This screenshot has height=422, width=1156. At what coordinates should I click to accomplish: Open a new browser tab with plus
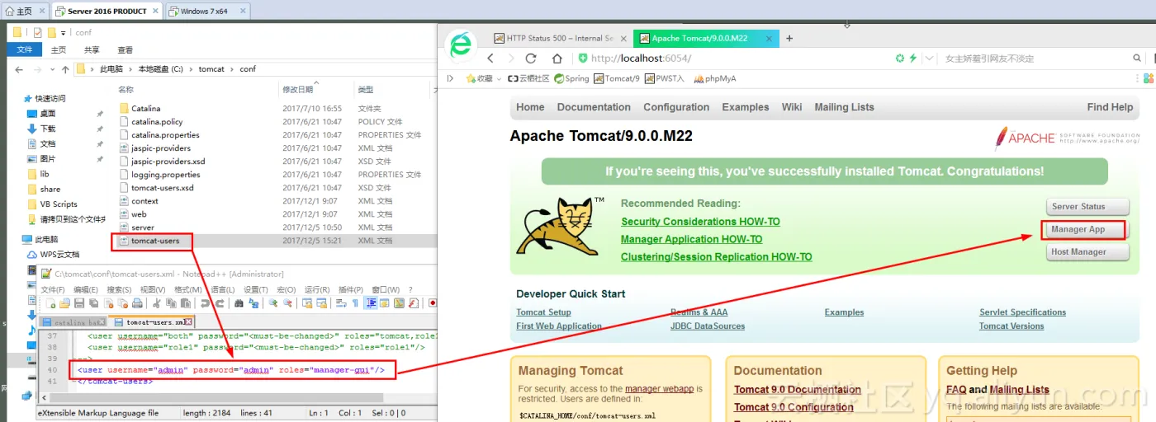click(789, 38)
